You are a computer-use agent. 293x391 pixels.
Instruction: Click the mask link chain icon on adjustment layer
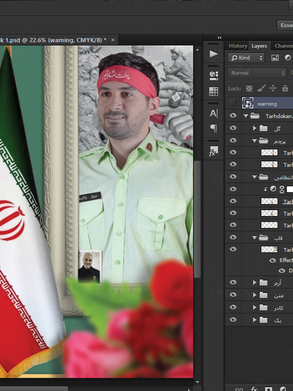[x=282, y=189]
